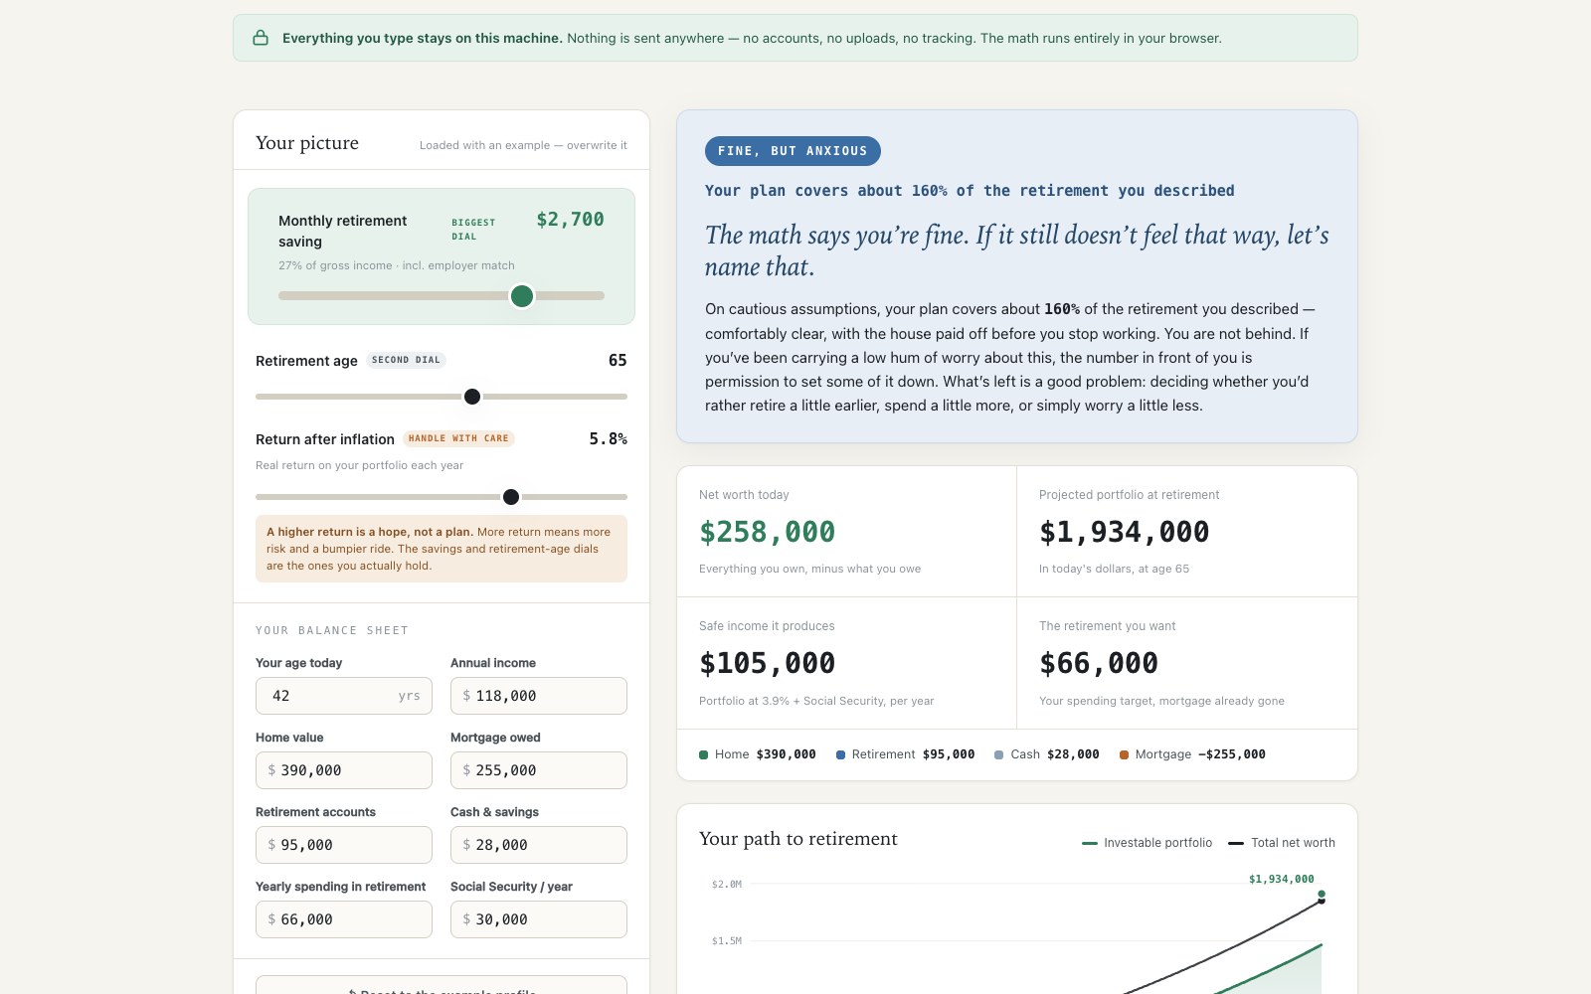Click the SECOND DIAL badge

406,360
